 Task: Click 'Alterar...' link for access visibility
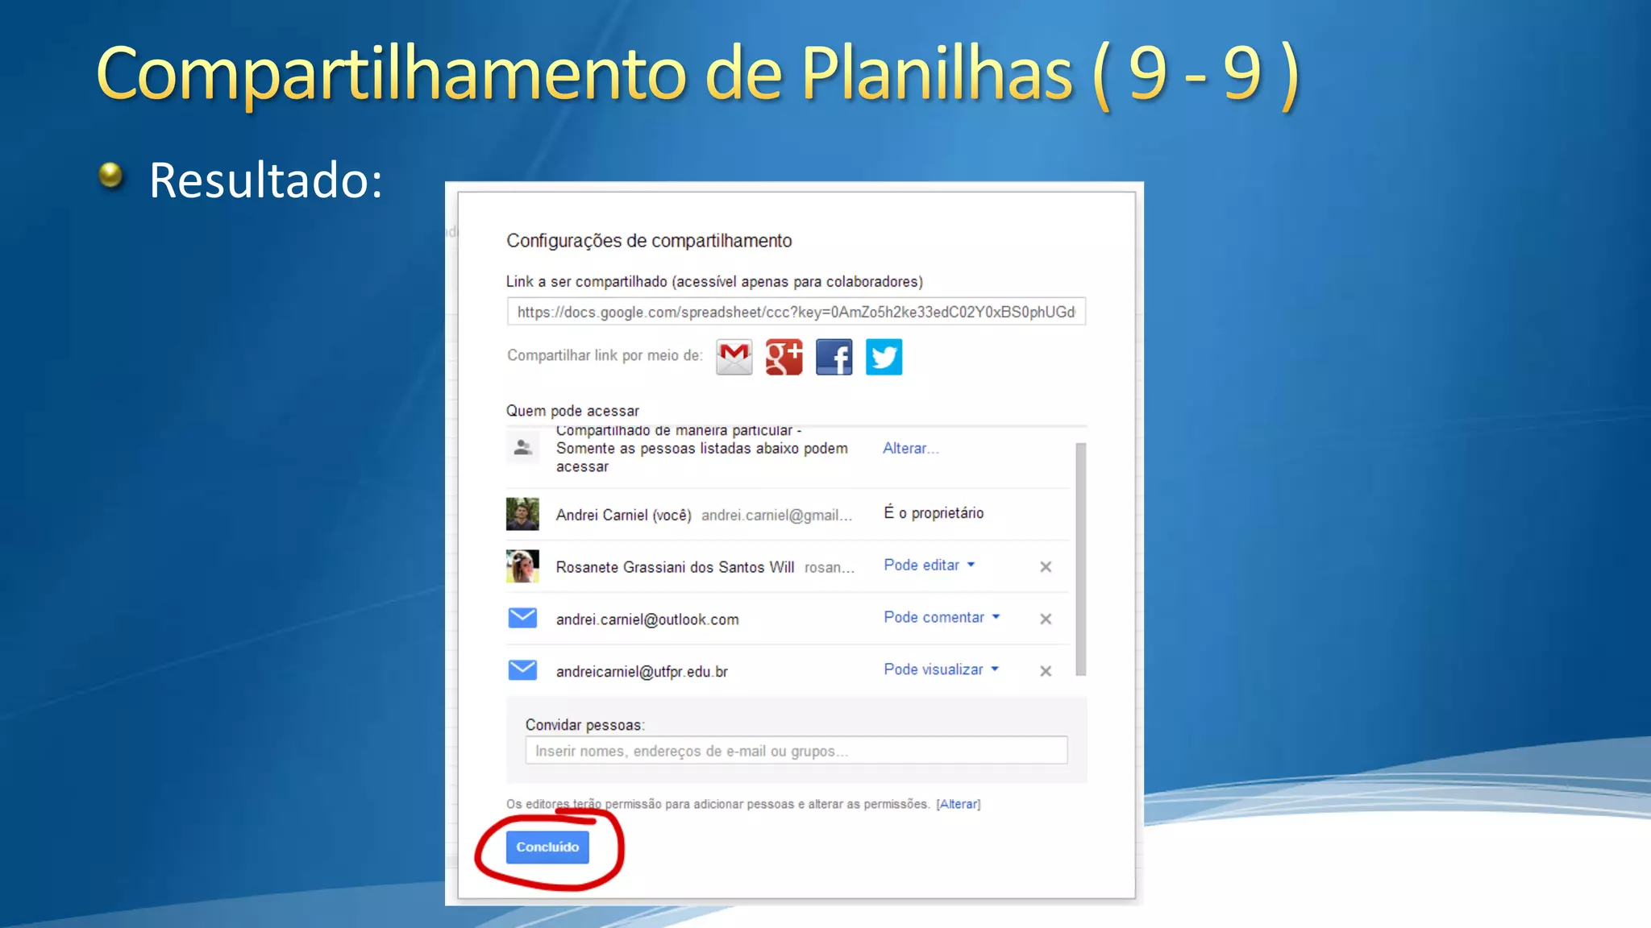(x=910, y=449)
